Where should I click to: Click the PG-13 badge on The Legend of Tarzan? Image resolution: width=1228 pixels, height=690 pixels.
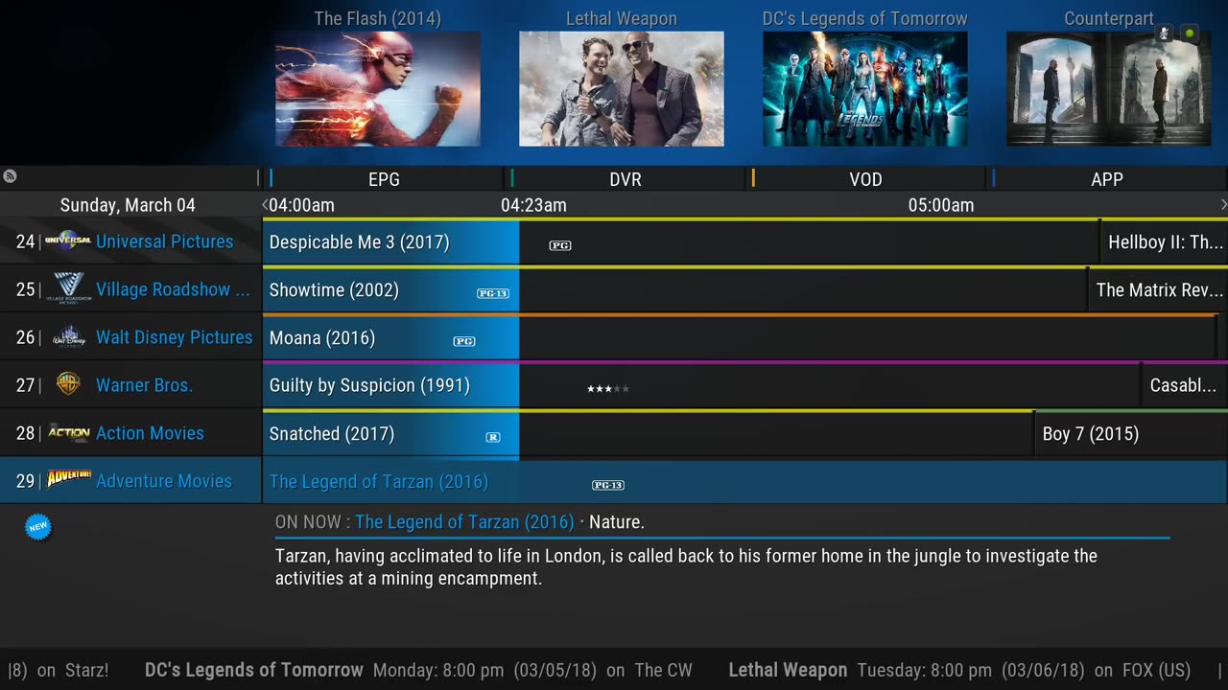click(608, 485)
